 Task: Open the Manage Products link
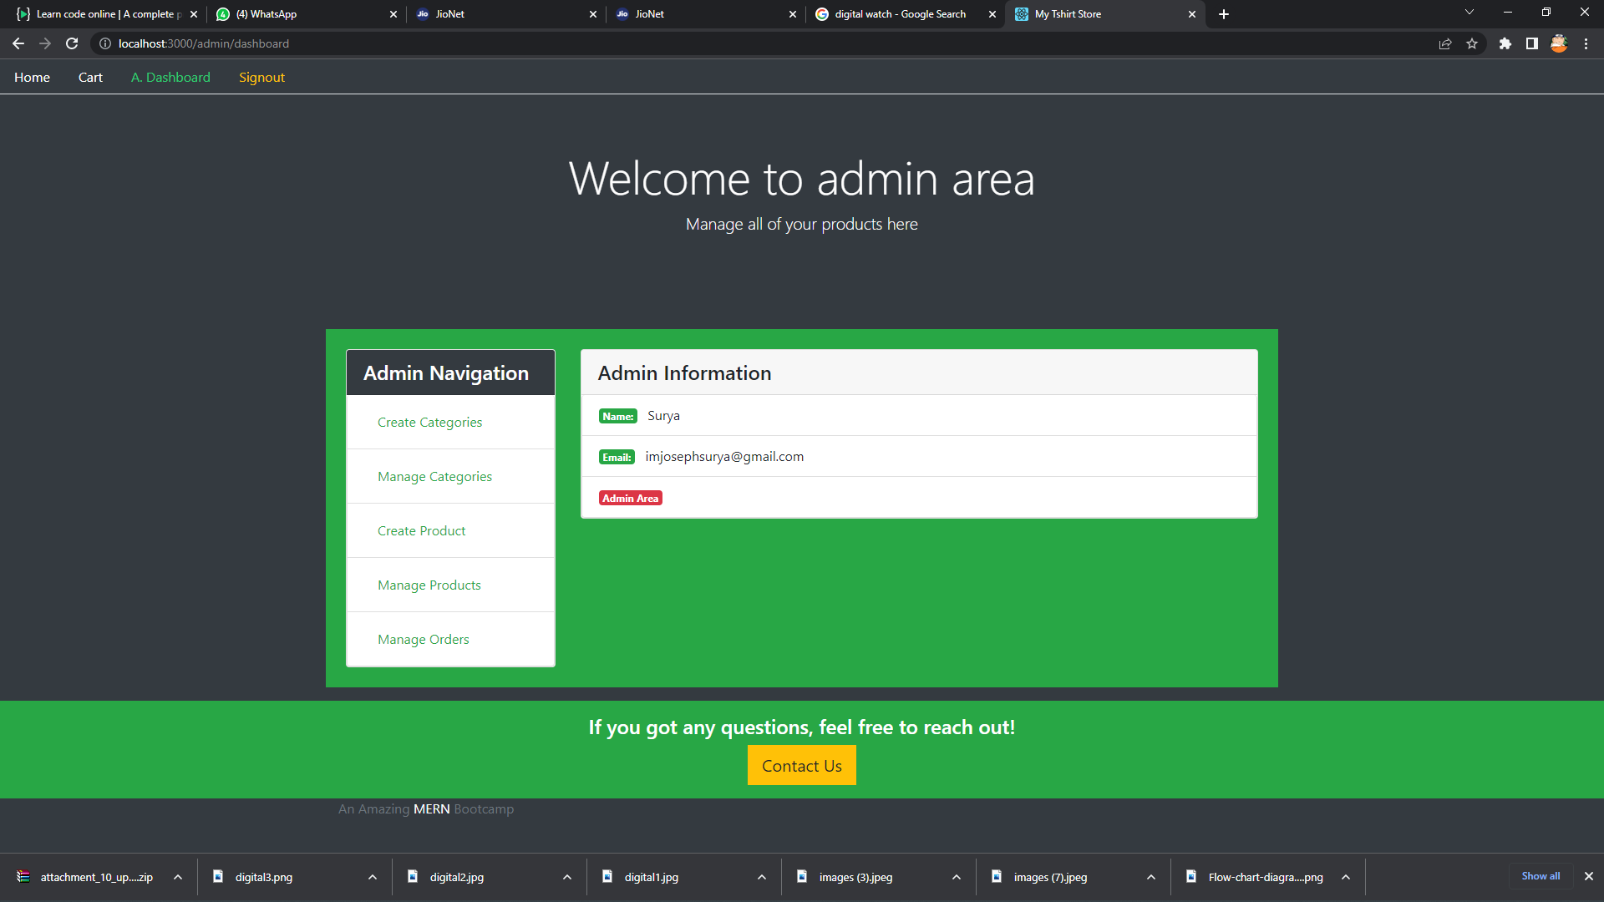pyautogui.click(x=429, y=585)
